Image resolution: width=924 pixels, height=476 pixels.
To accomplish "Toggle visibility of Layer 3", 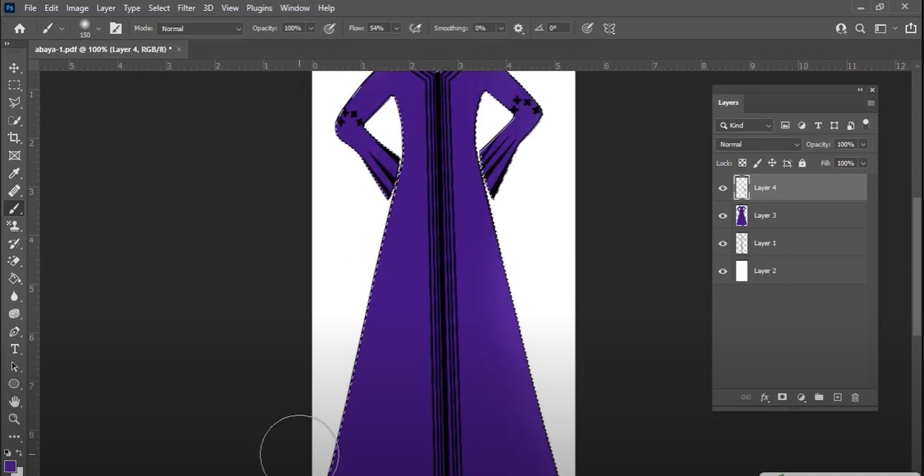I will click(723, 216).
